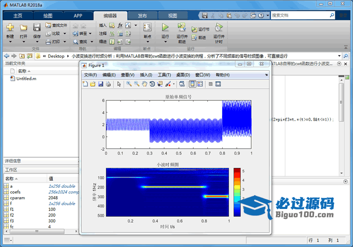This screenshot has width=353, height=247.
Task: Click Link Plot icon in Figure 1 toolbar
Action: click(x=182, y=84)
